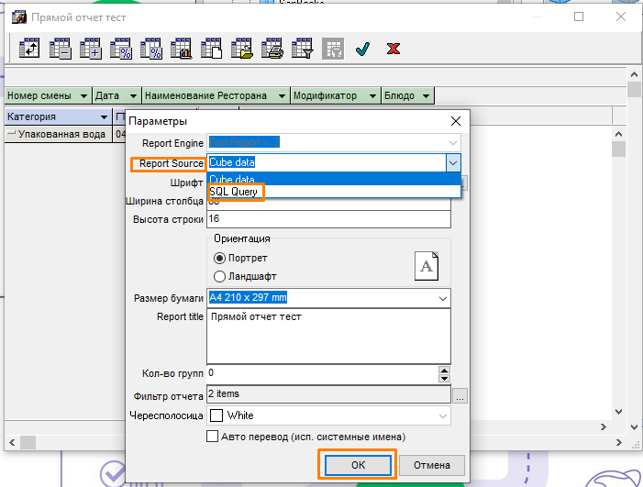Image resolution: width=643 pixels, height=487 pixels.
Task: Click the grid chart toolbar icon
Action: coord(182,49)
